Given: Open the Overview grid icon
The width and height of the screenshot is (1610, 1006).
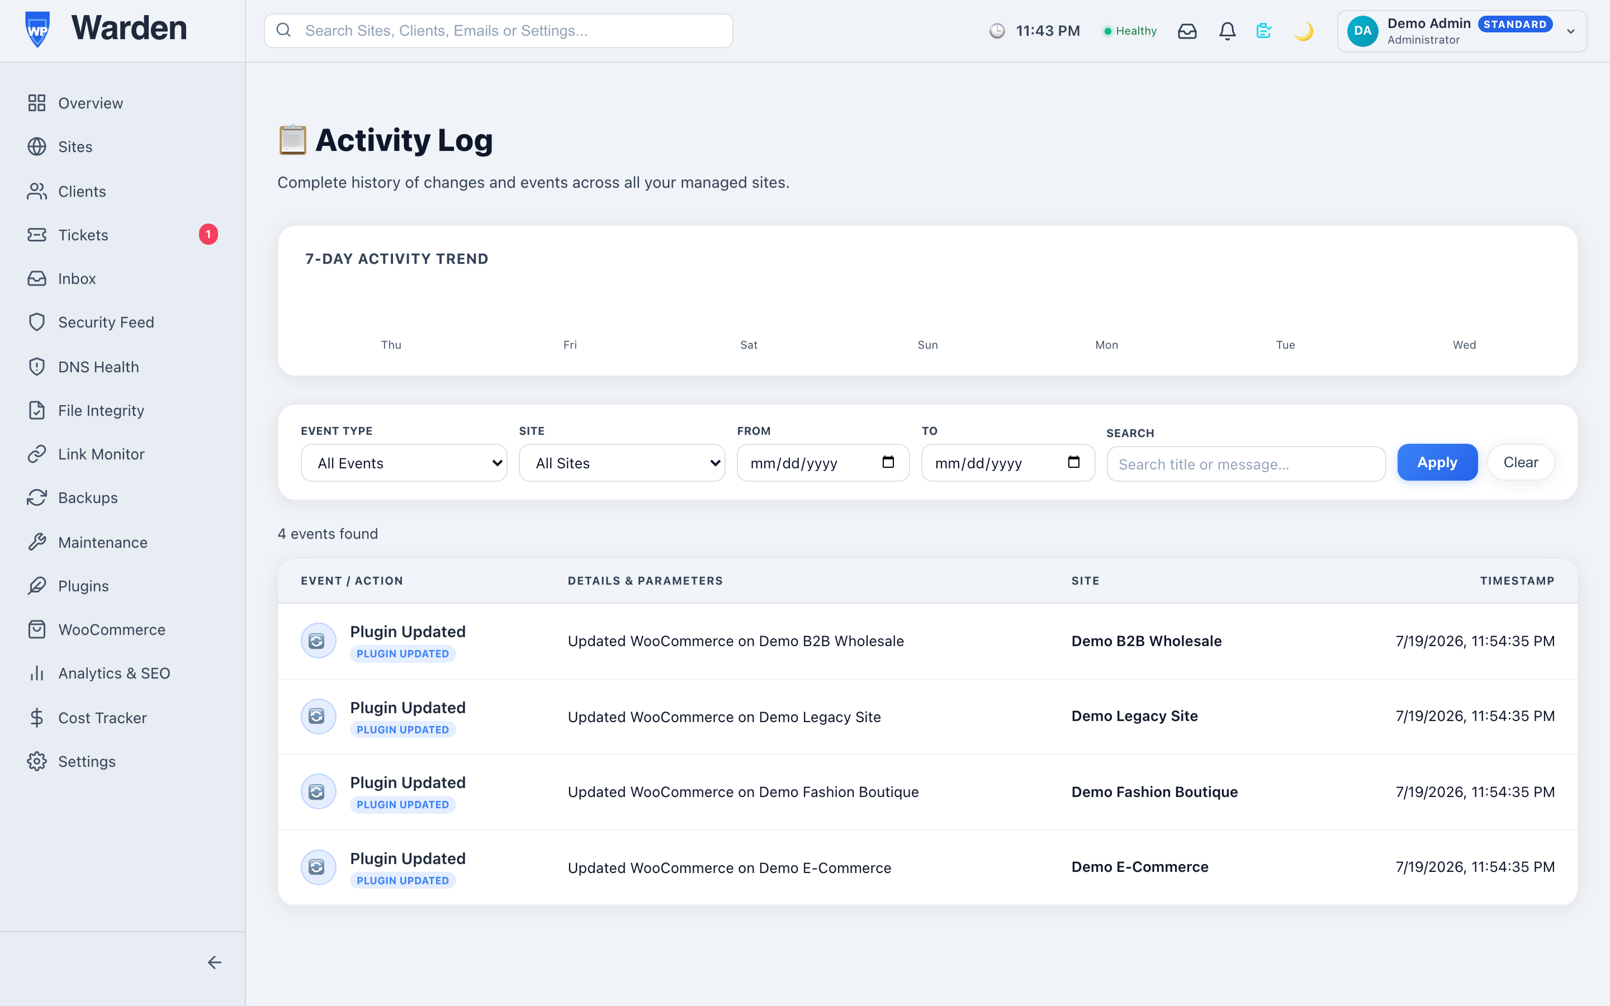Looking at the screenshot, I should point(36,103).
